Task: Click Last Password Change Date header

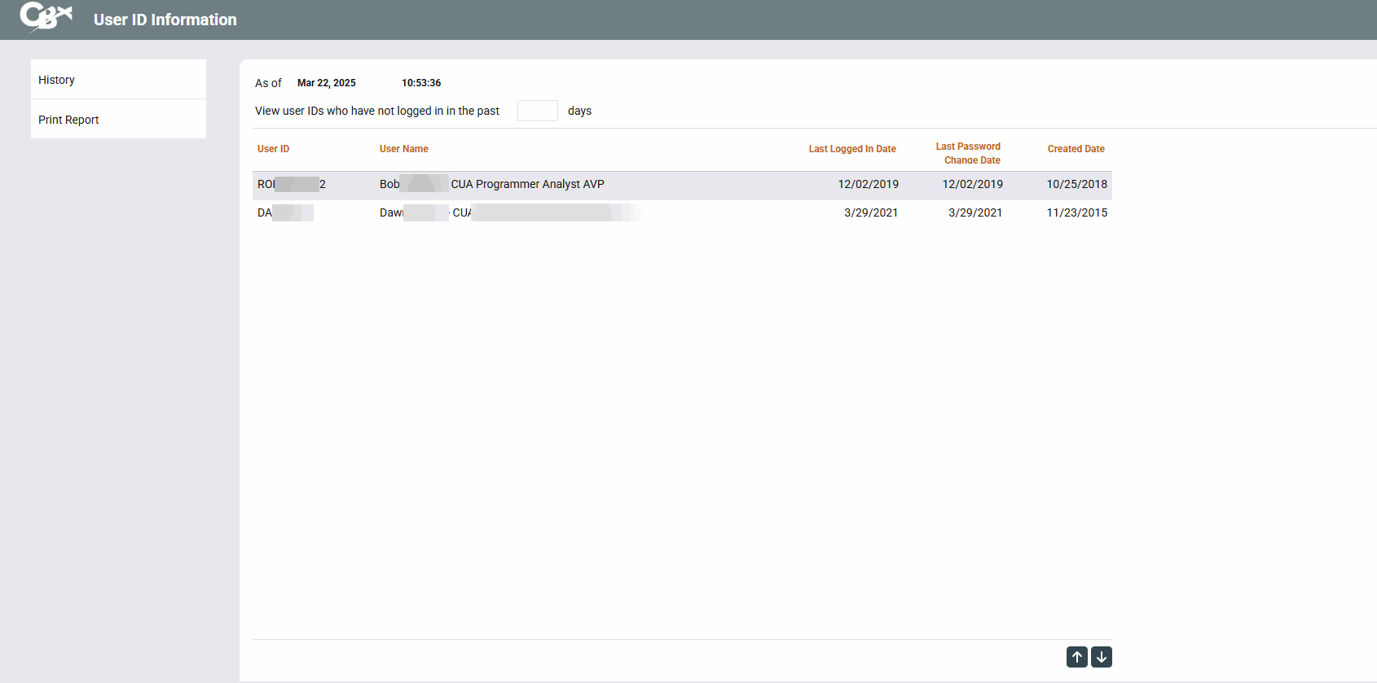Action: tap(968, 153)
